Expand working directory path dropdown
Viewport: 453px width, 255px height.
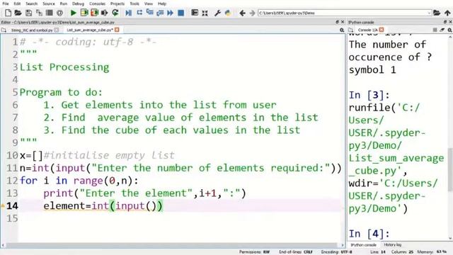[x=429, y=13]
